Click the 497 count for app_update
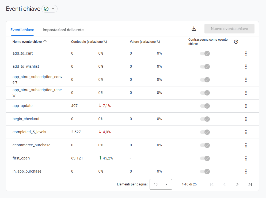 tap(74, 106)
